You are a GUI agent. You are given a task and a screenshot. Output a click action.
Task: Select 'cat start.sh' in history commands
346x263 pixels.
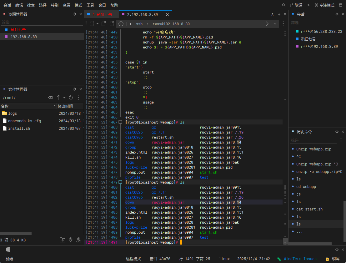(x=309, y=209)
